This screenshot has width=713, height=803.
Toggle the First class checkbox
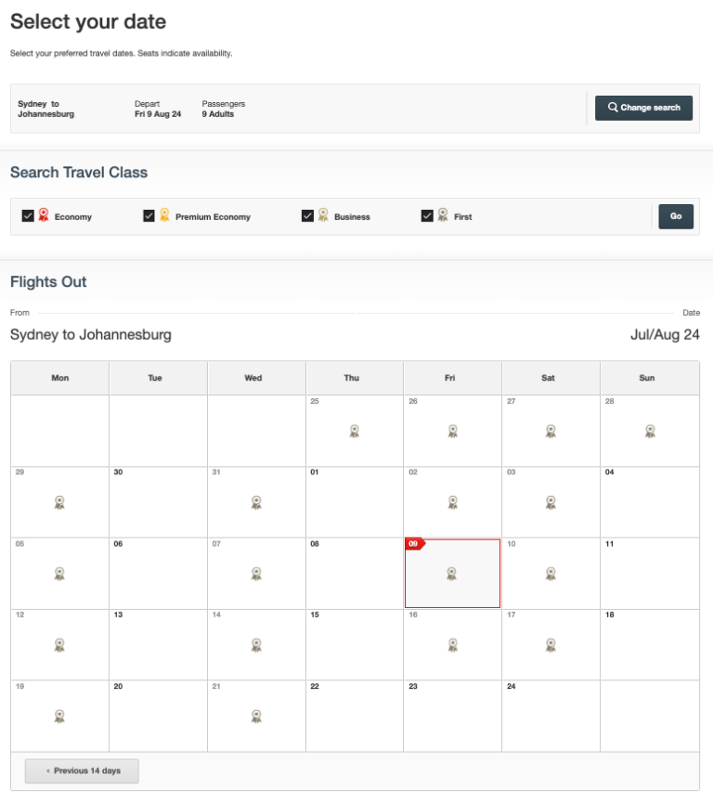427,214
